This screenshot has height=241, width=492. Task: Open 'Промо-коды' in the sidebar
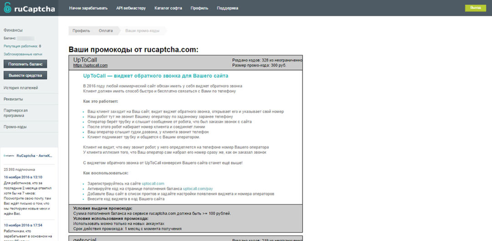(x=15, y=127)
